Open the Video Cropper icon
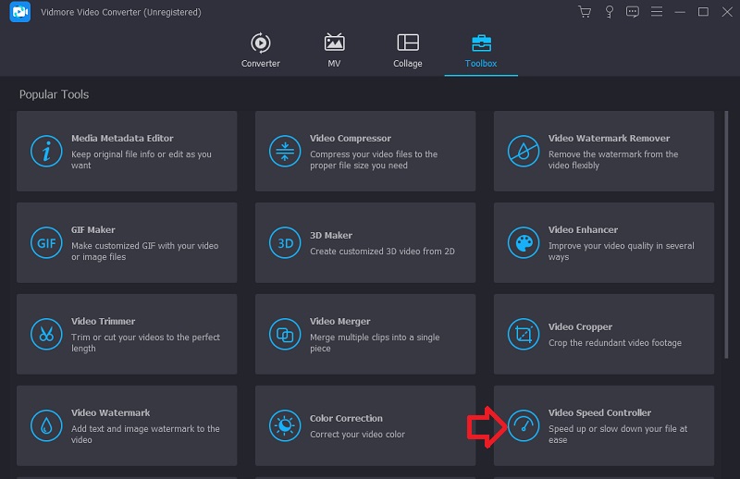Viewport: 740px width, 479px height. point(524,334)
